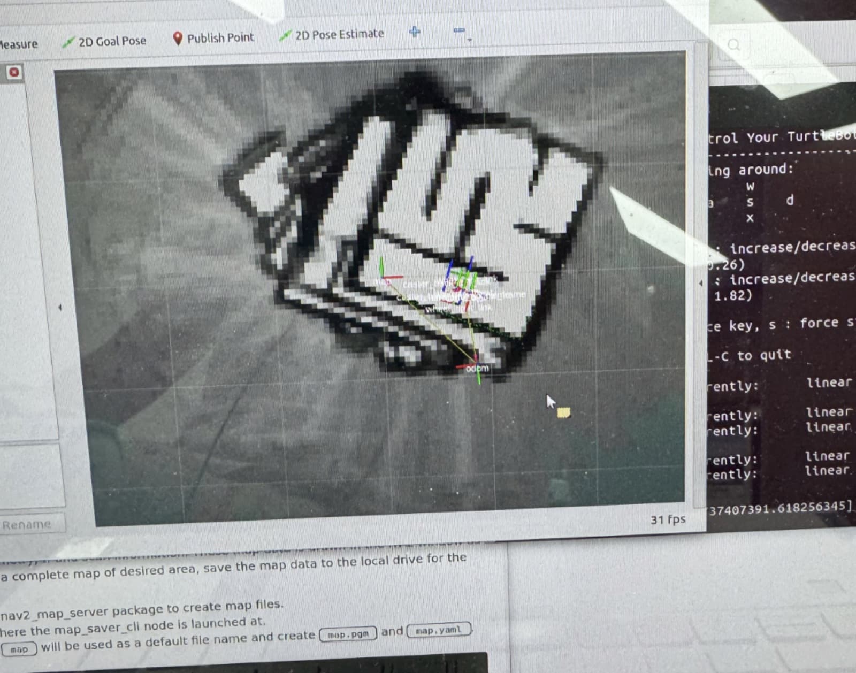856x673 pixels.
Task: Collapse the left panel using its arrow handle
Action: (x=60, y=307)
